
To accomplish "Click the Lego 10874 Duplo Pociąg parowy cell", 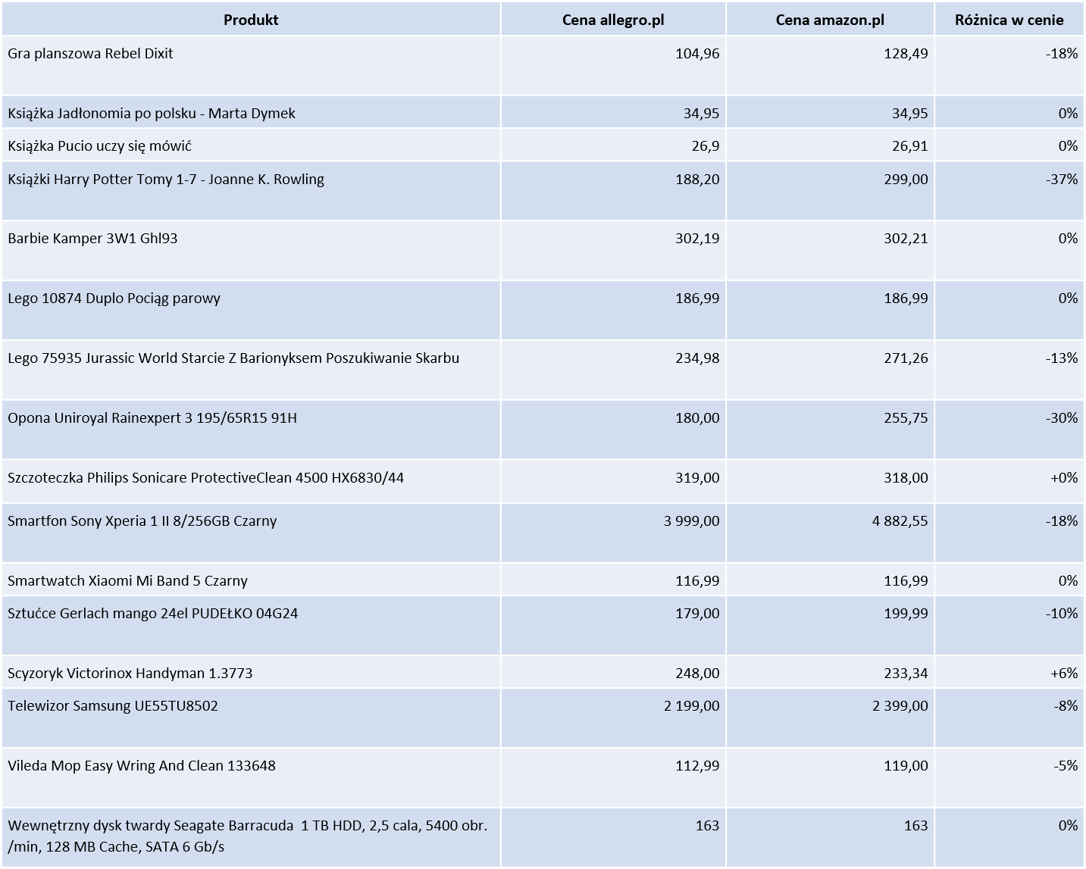I will (x=114, y=299).
